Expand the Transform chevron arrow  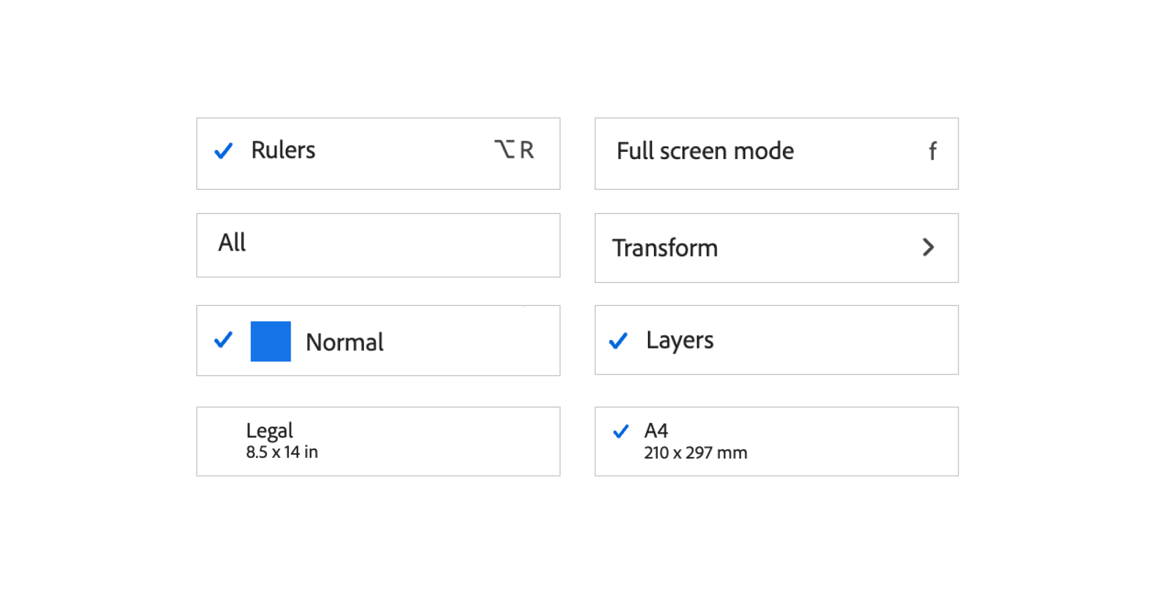coord(928,247)
